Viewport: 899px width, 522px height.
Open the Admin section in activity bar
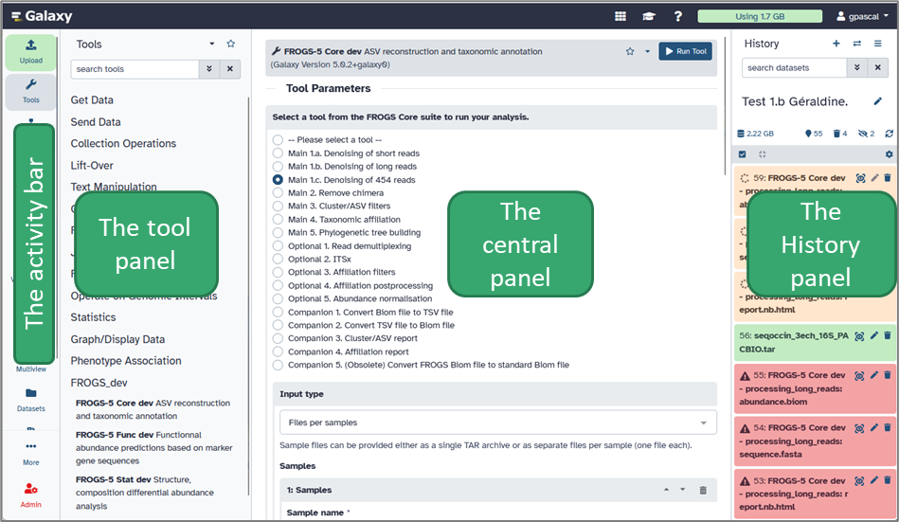coord(31,493)
